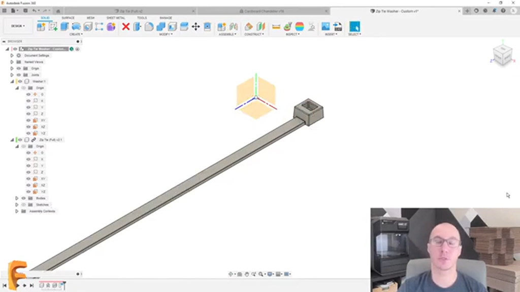520x292 pixels.
Task: Open the Sheet Metal ribbon tab
Action: 115,18
